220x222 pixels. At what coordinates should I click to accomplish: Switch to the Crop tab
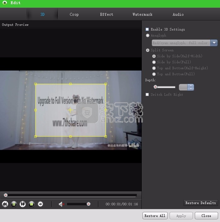(74, 14)
